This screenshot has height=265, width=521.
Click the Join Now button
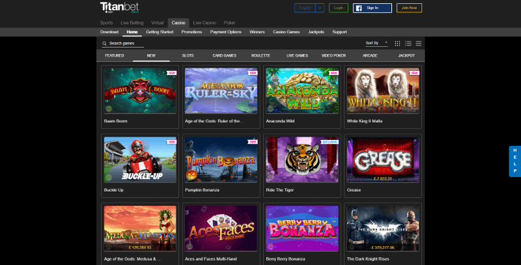pos(409,8)
